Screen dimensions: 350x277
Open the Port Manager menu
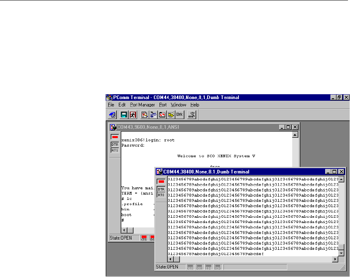pos(142,105)
